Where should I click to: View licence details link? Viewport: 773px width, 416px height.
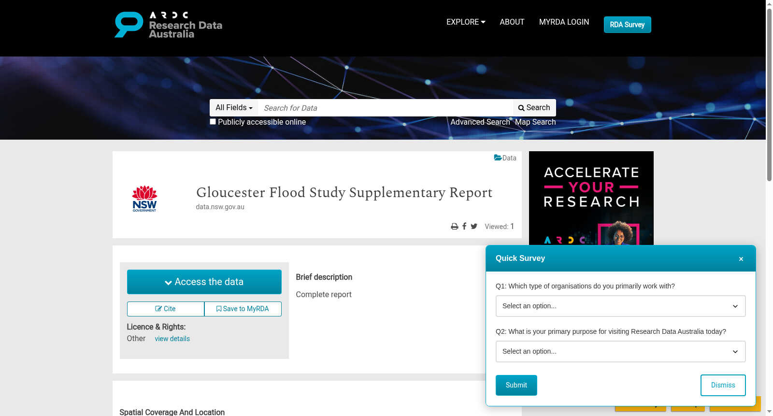pos(172,339)
